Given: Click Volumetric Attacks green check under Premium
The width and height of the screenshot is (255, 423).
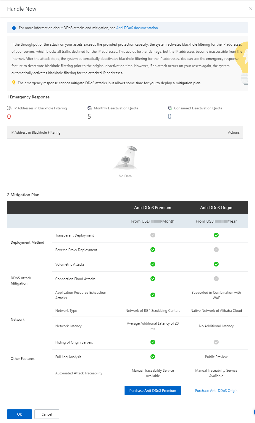Looking at the screenshot, I should (153, 264).
